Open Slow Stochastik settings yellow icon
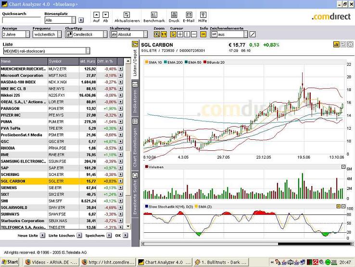The width and height of the screenshot is (355, 267). click(x=339, y=206)
